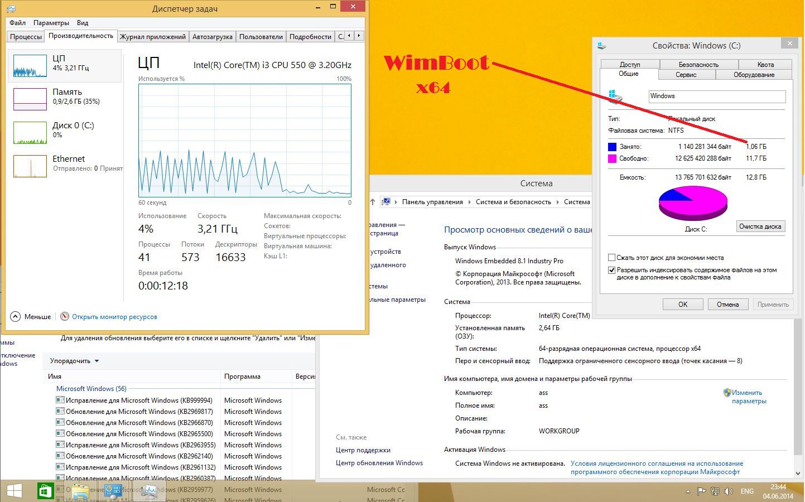Viewport: 805px width, 502px height.
Task: Switch to the Процессы tab
Action: 26,36
